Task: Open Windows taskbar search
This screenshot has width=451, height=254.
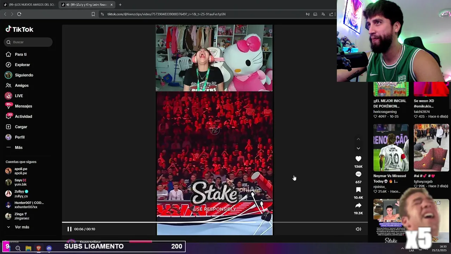Action: 18,248
